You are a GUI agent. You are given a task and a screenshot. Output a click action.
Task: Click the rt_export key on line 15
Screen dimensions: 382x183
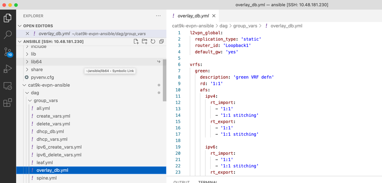pos(222,121)
